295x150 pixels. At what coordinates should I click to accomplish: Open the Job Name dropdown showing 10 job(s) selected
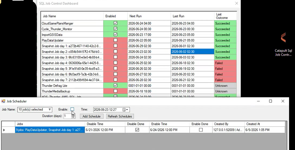35,109
